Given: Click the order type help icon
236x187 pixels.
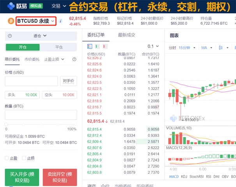Looking at the screenshot, I should (x=75, y=59).
